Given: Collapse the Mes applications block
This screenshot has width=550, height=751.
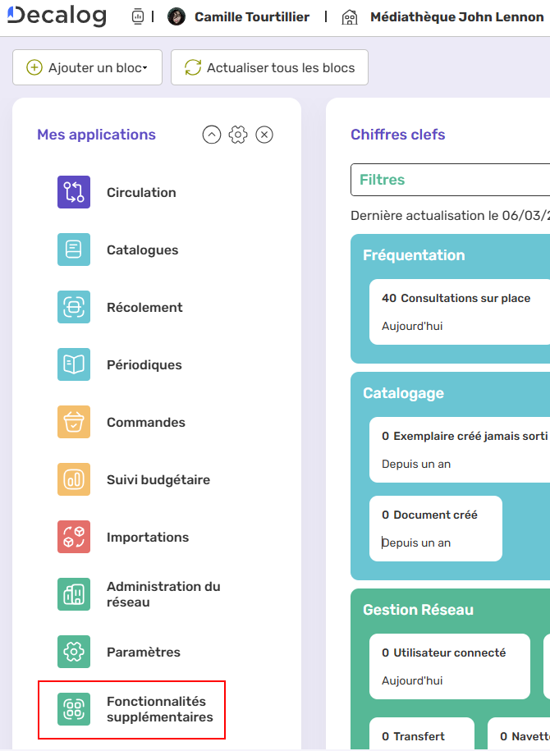Looking at the screenshot, I should [211, 134].
